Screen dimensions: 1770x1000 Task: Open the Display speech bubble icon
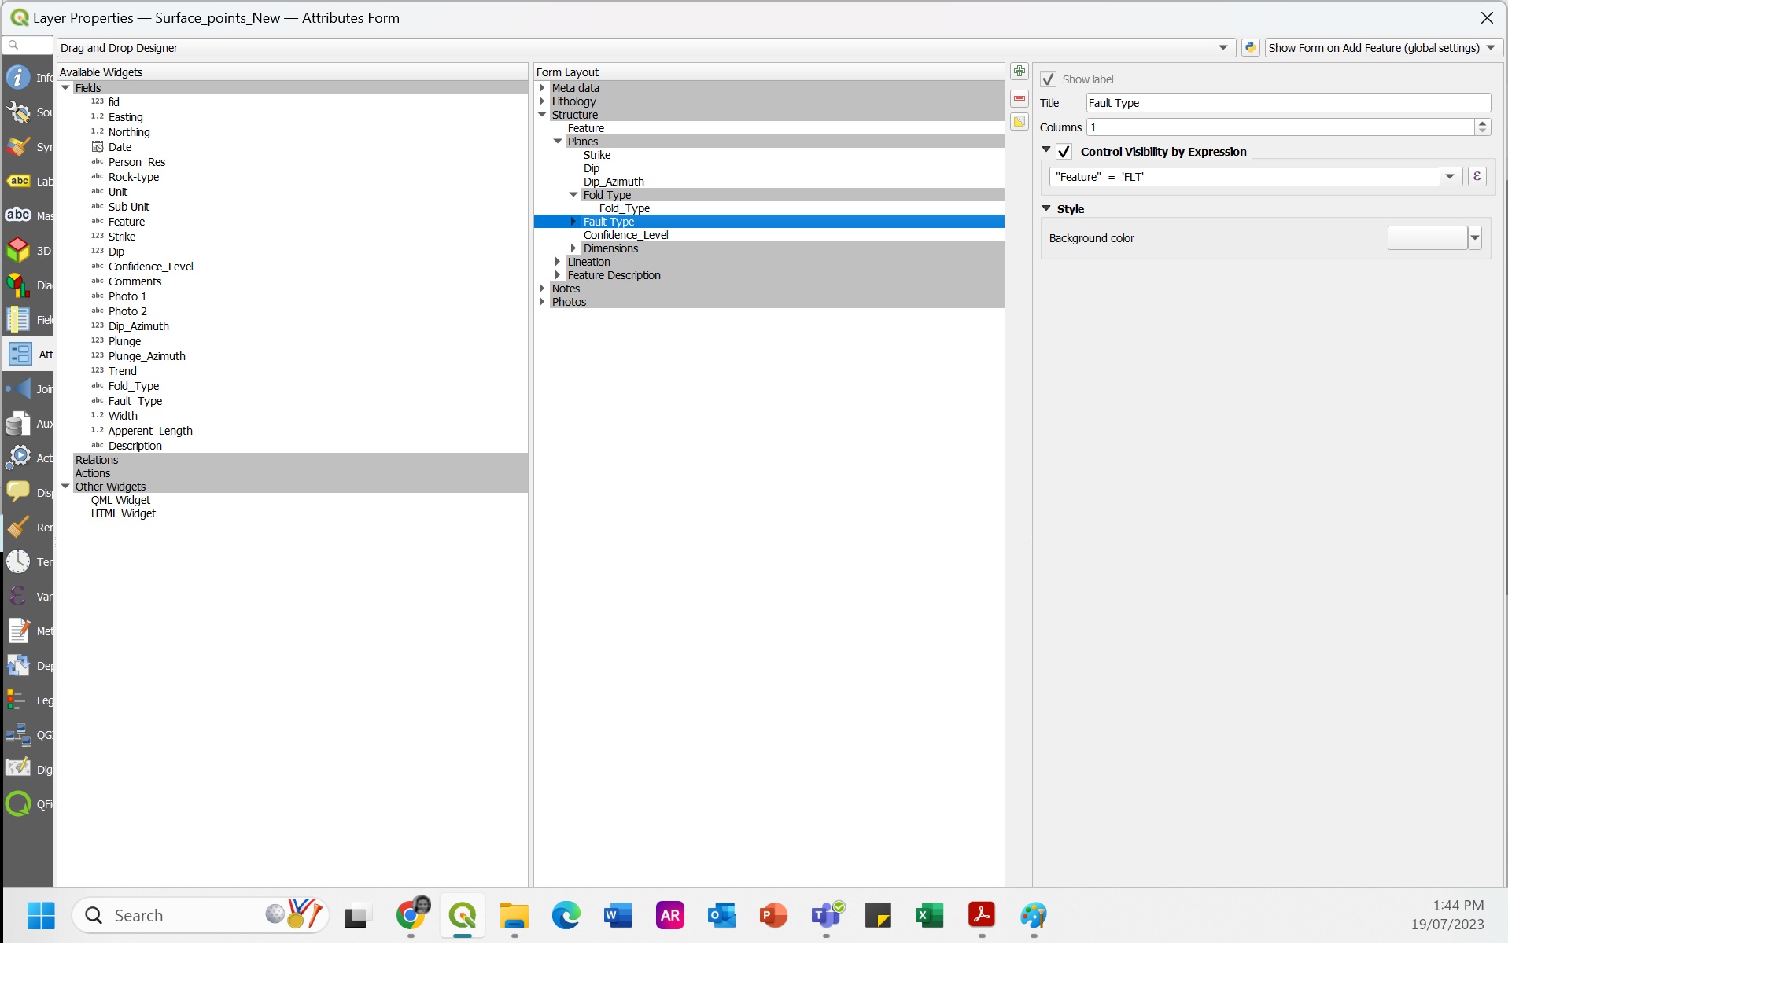[18, 492]
